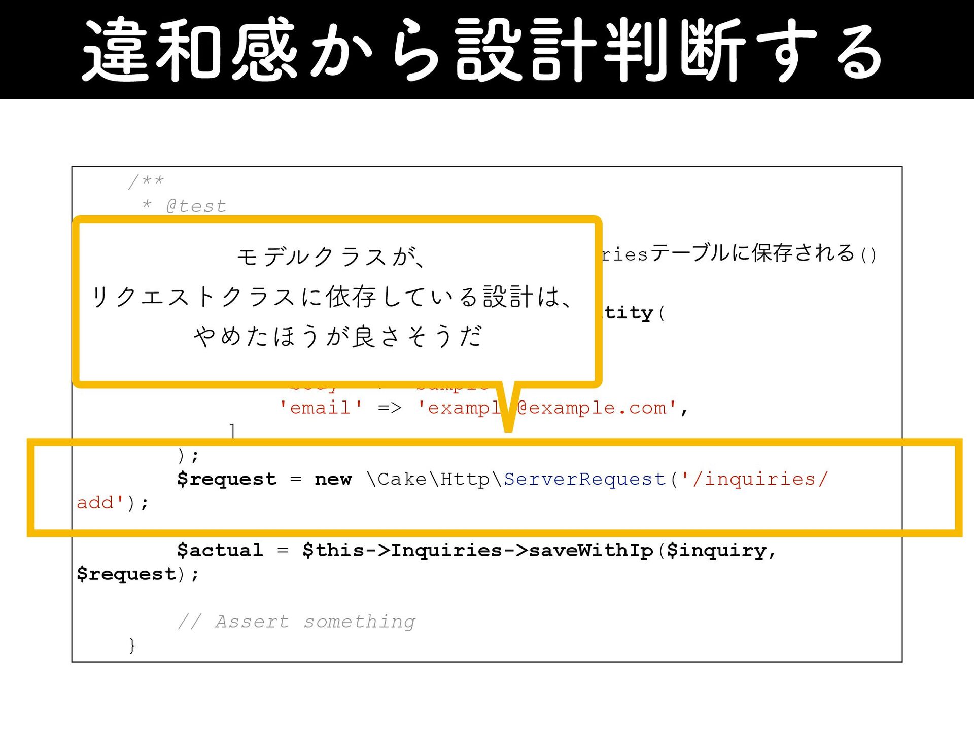Click the 'email' array key

(321, 408)
